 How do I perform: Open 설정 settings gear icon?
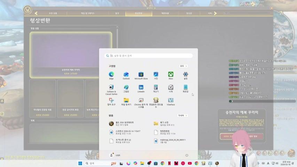click(186, 75)
